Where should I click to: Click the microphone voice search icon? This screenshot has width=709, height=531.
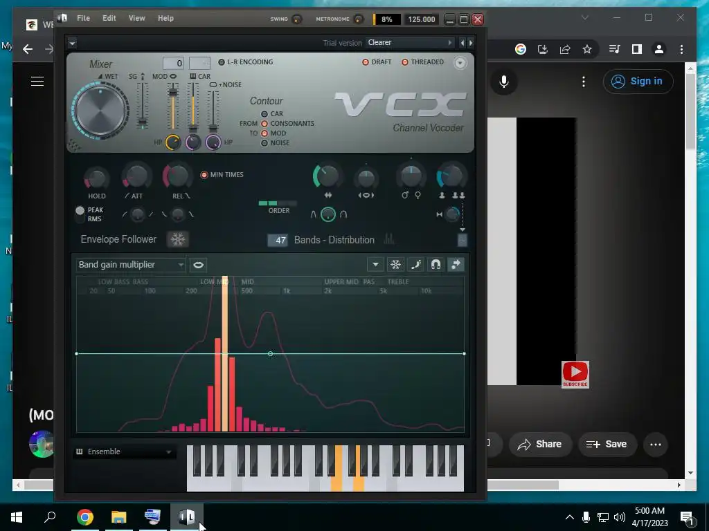pos(504,82)
